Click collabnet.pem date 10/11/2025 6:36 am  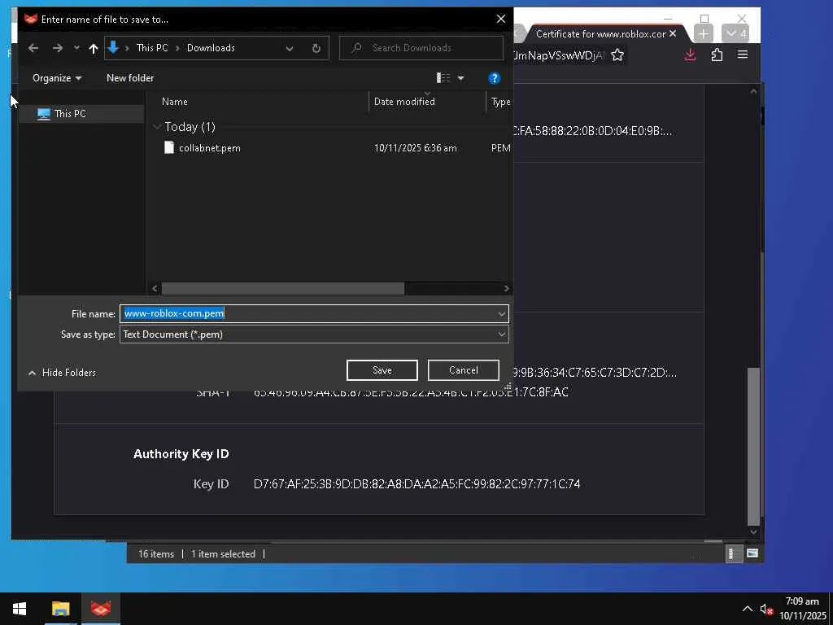(416, 148)
